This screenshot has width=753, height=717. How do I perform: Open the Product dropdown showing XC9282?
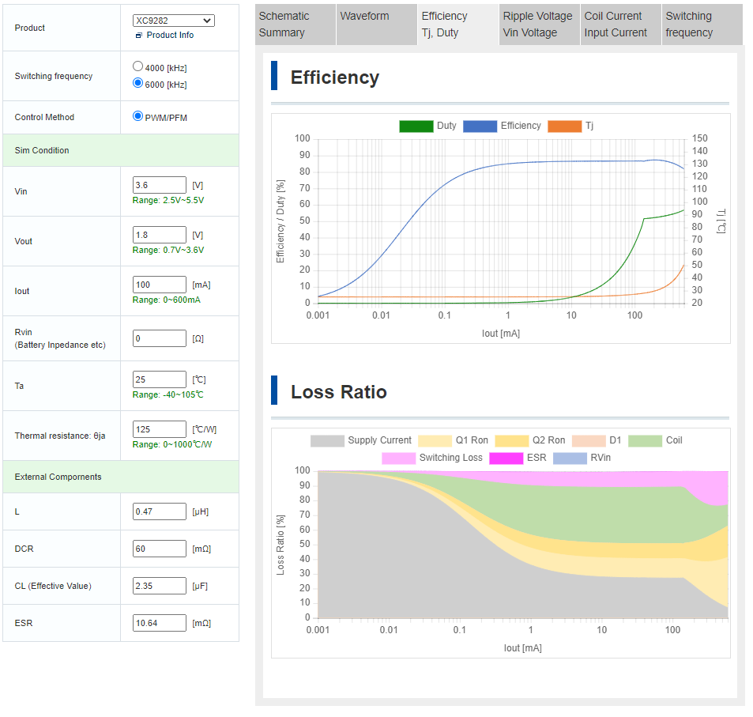173,21
